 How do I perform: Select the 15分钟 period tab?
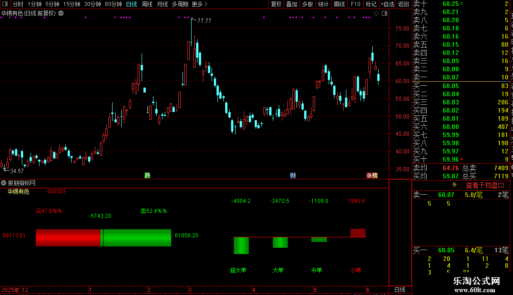tap(72, 4)
